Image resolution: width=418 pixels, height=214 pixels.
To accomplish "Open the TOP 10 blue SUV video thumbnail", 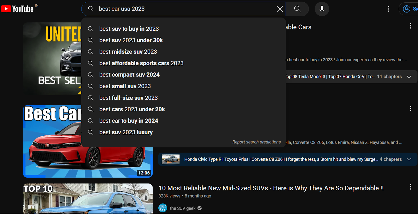I will click(x=88, y=199).
